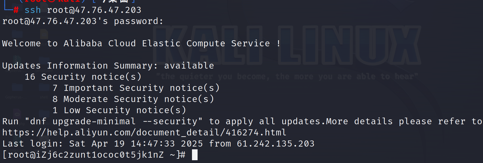Click the "16 Security notice(s)" line
The width and height of the screenshot is (483, 163).
[83, 77]
